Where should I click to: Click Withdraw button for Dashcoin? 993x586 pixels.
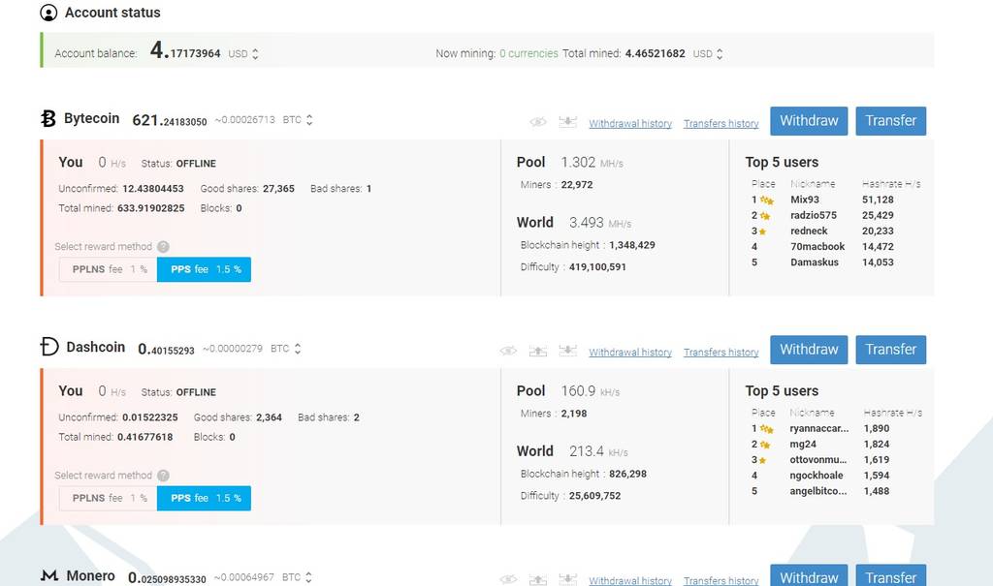click(x=809, y=350)
